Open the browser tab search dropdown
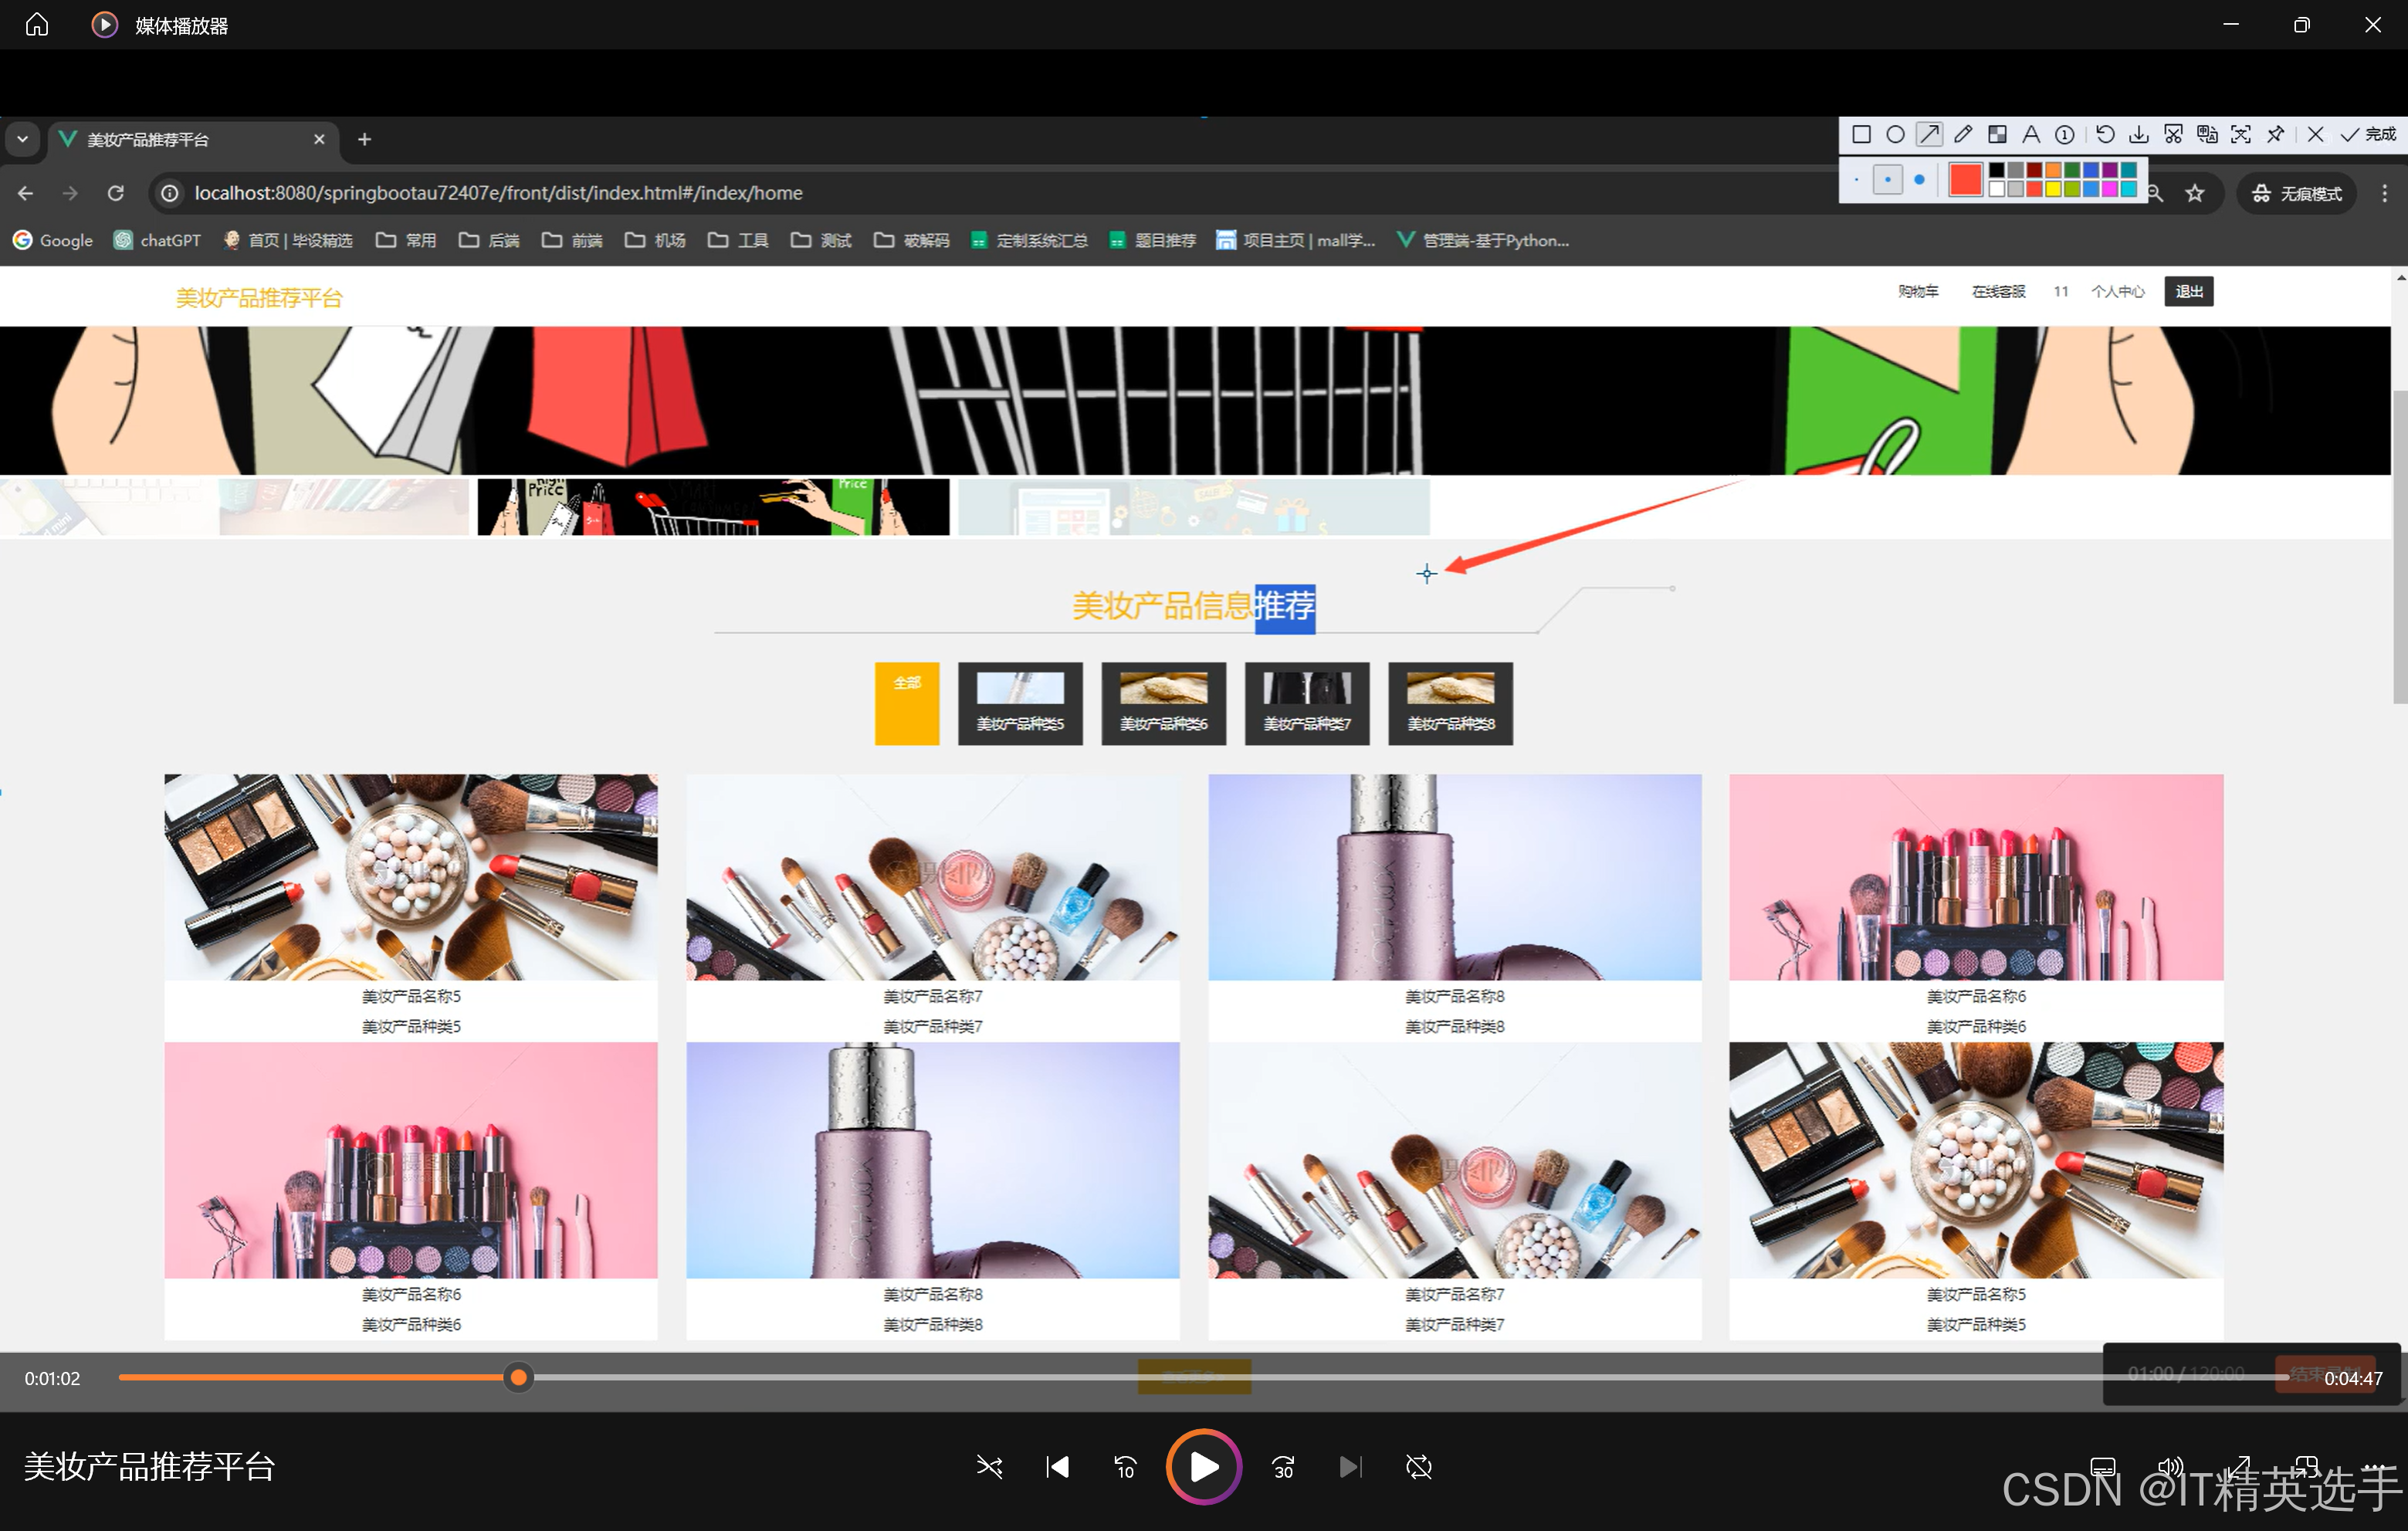 (22, 139)
